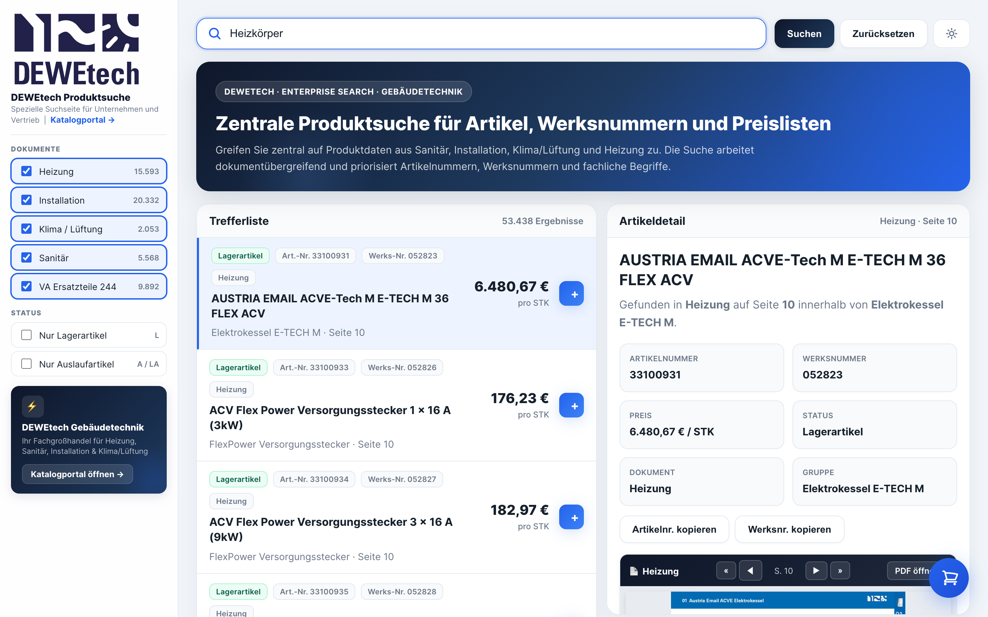Enable Nur Lagerartikel status filter
Screen dimensions: 988x617
26,335
